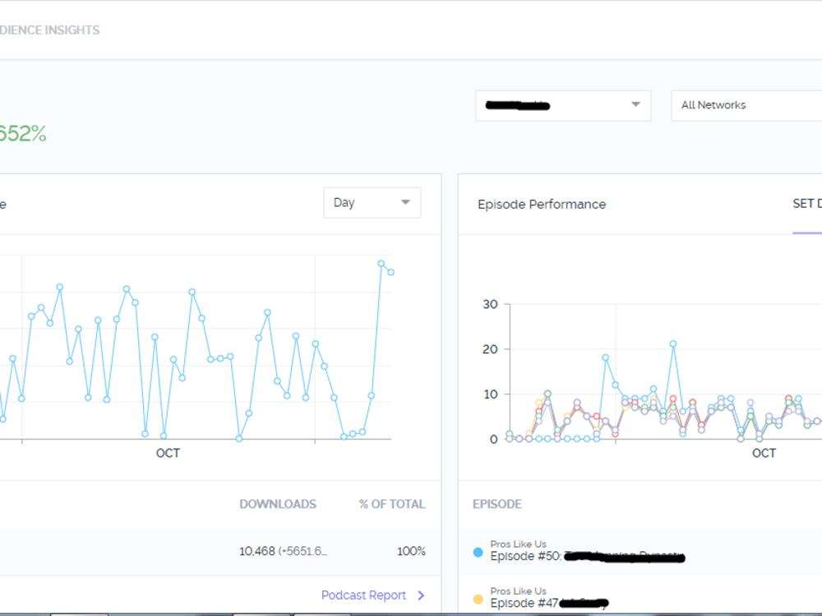Screen dimensions: 822x616
Task: Open the Day interval dropdown
Action: coord(372,203)
